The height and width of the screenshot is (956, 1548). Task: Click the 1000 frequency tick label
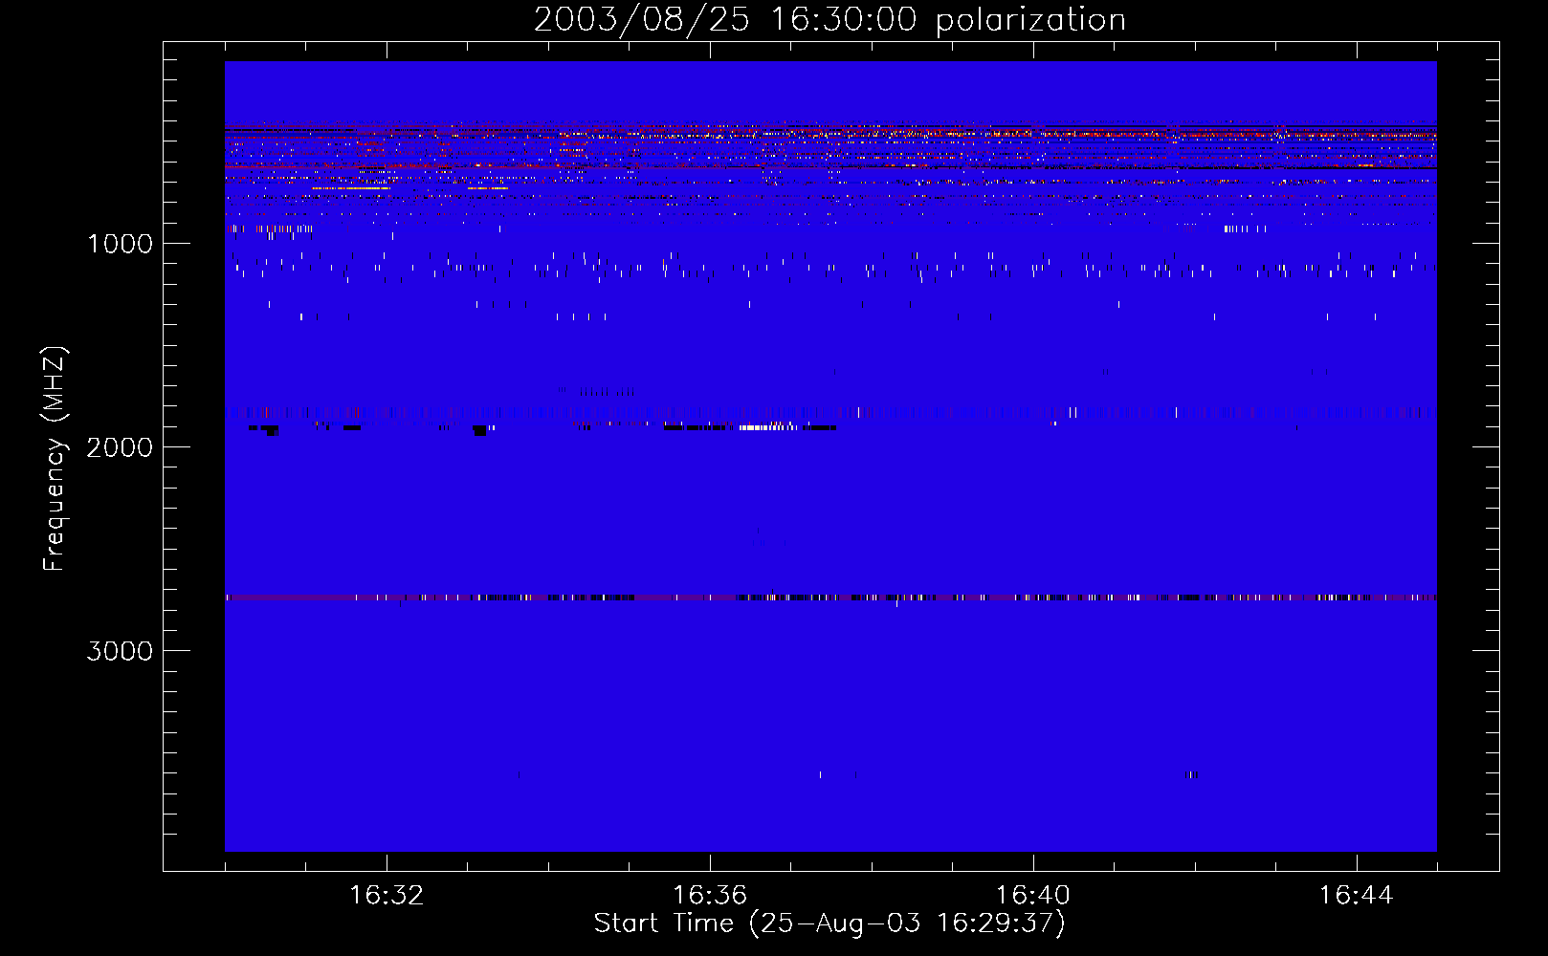coord(120,244)
